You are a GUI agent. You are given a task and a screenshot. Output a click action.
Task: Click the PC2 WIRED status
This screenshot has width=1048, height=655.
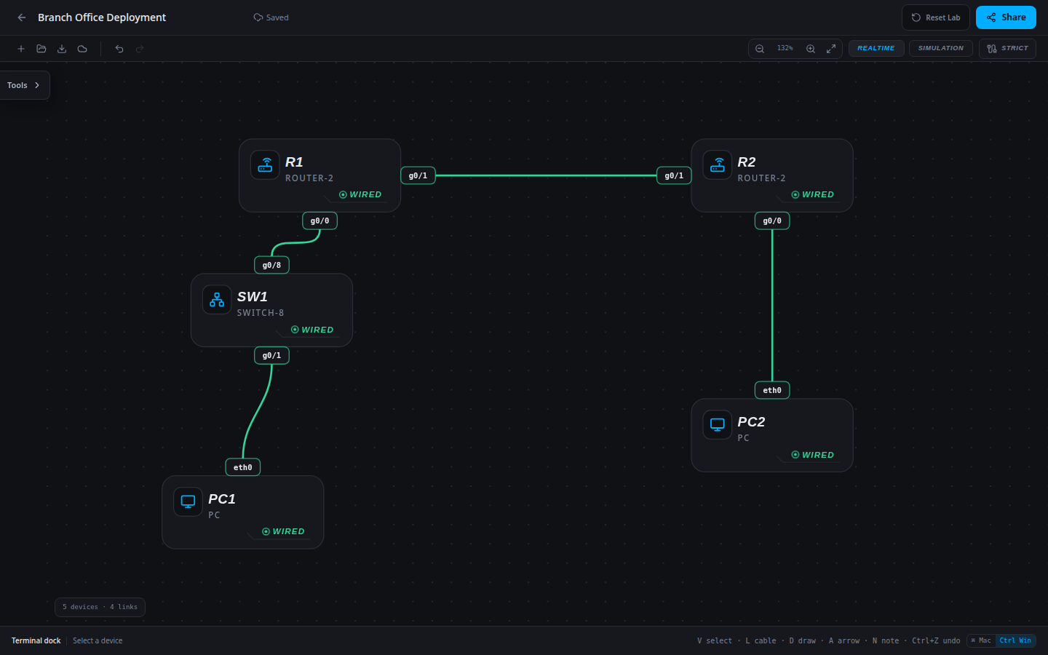813,455
